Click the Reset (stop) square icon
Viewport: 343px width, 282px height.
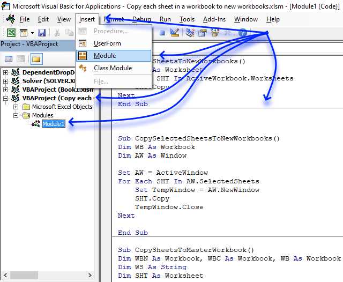(x=162, y=33)
